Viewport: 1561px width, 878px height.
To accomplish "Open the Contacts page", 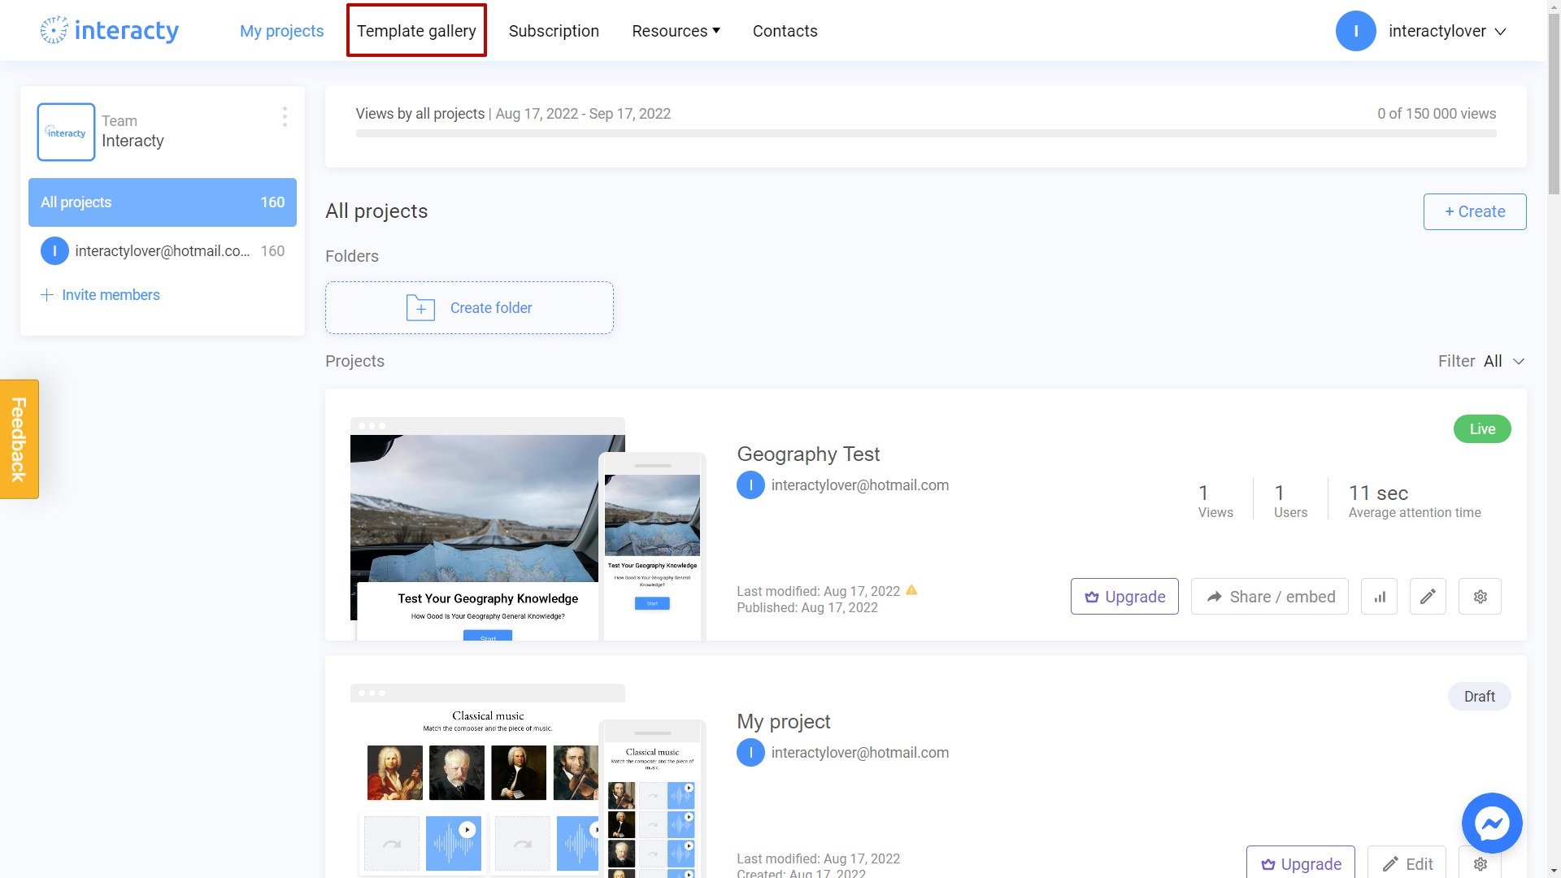I will (x=785, y=31).
